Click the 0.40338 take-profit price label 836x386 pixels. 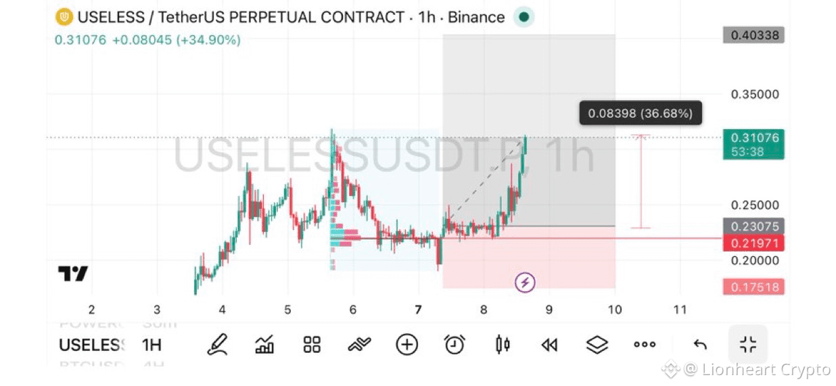[x=753, y=35]
